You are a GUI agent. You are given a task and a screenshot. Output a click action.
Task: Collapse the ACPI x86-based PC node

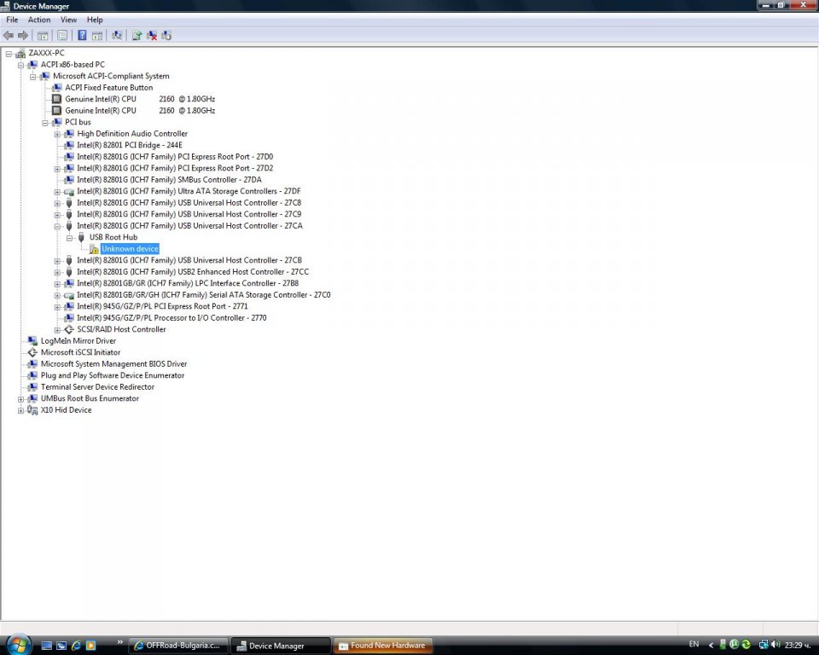pos(20,65)
